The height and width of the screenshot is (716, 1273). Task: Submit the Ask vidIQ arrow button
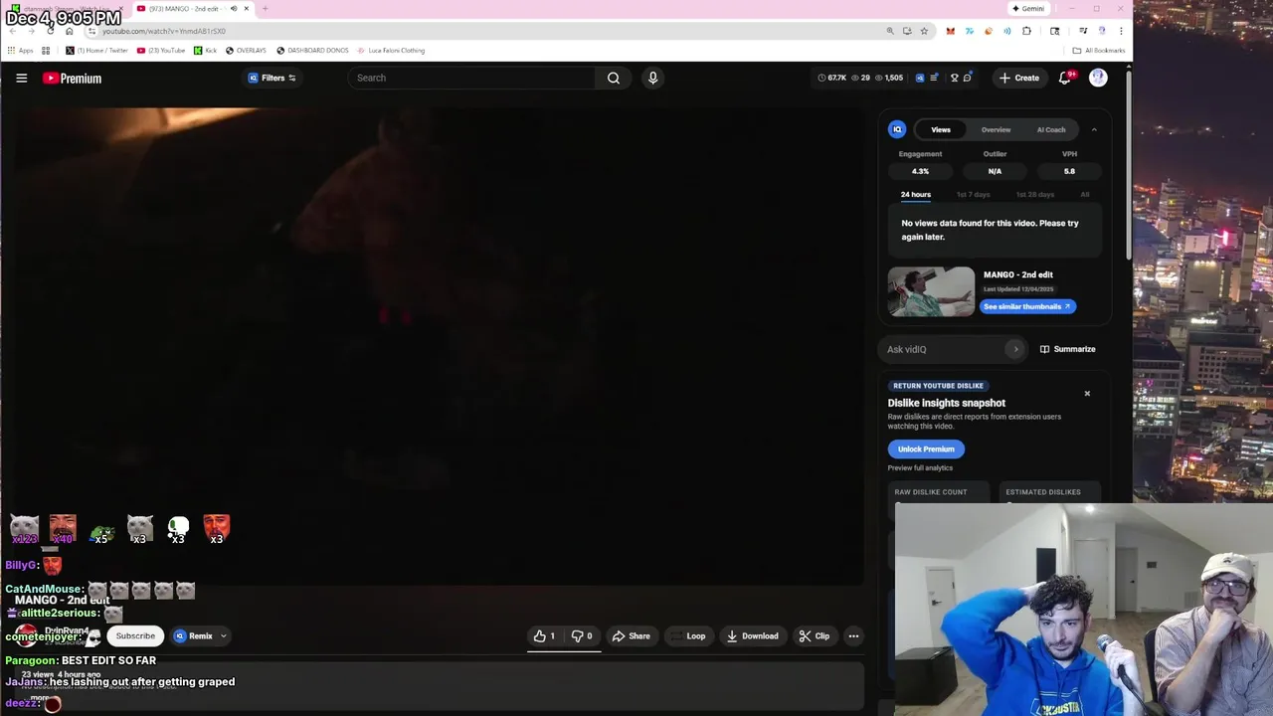1015,349
